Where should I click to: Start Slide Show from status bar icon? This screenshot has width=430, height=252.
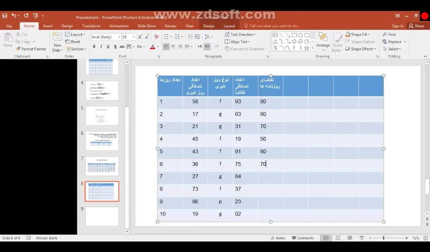pyautogui.click(x=362, y=238)
